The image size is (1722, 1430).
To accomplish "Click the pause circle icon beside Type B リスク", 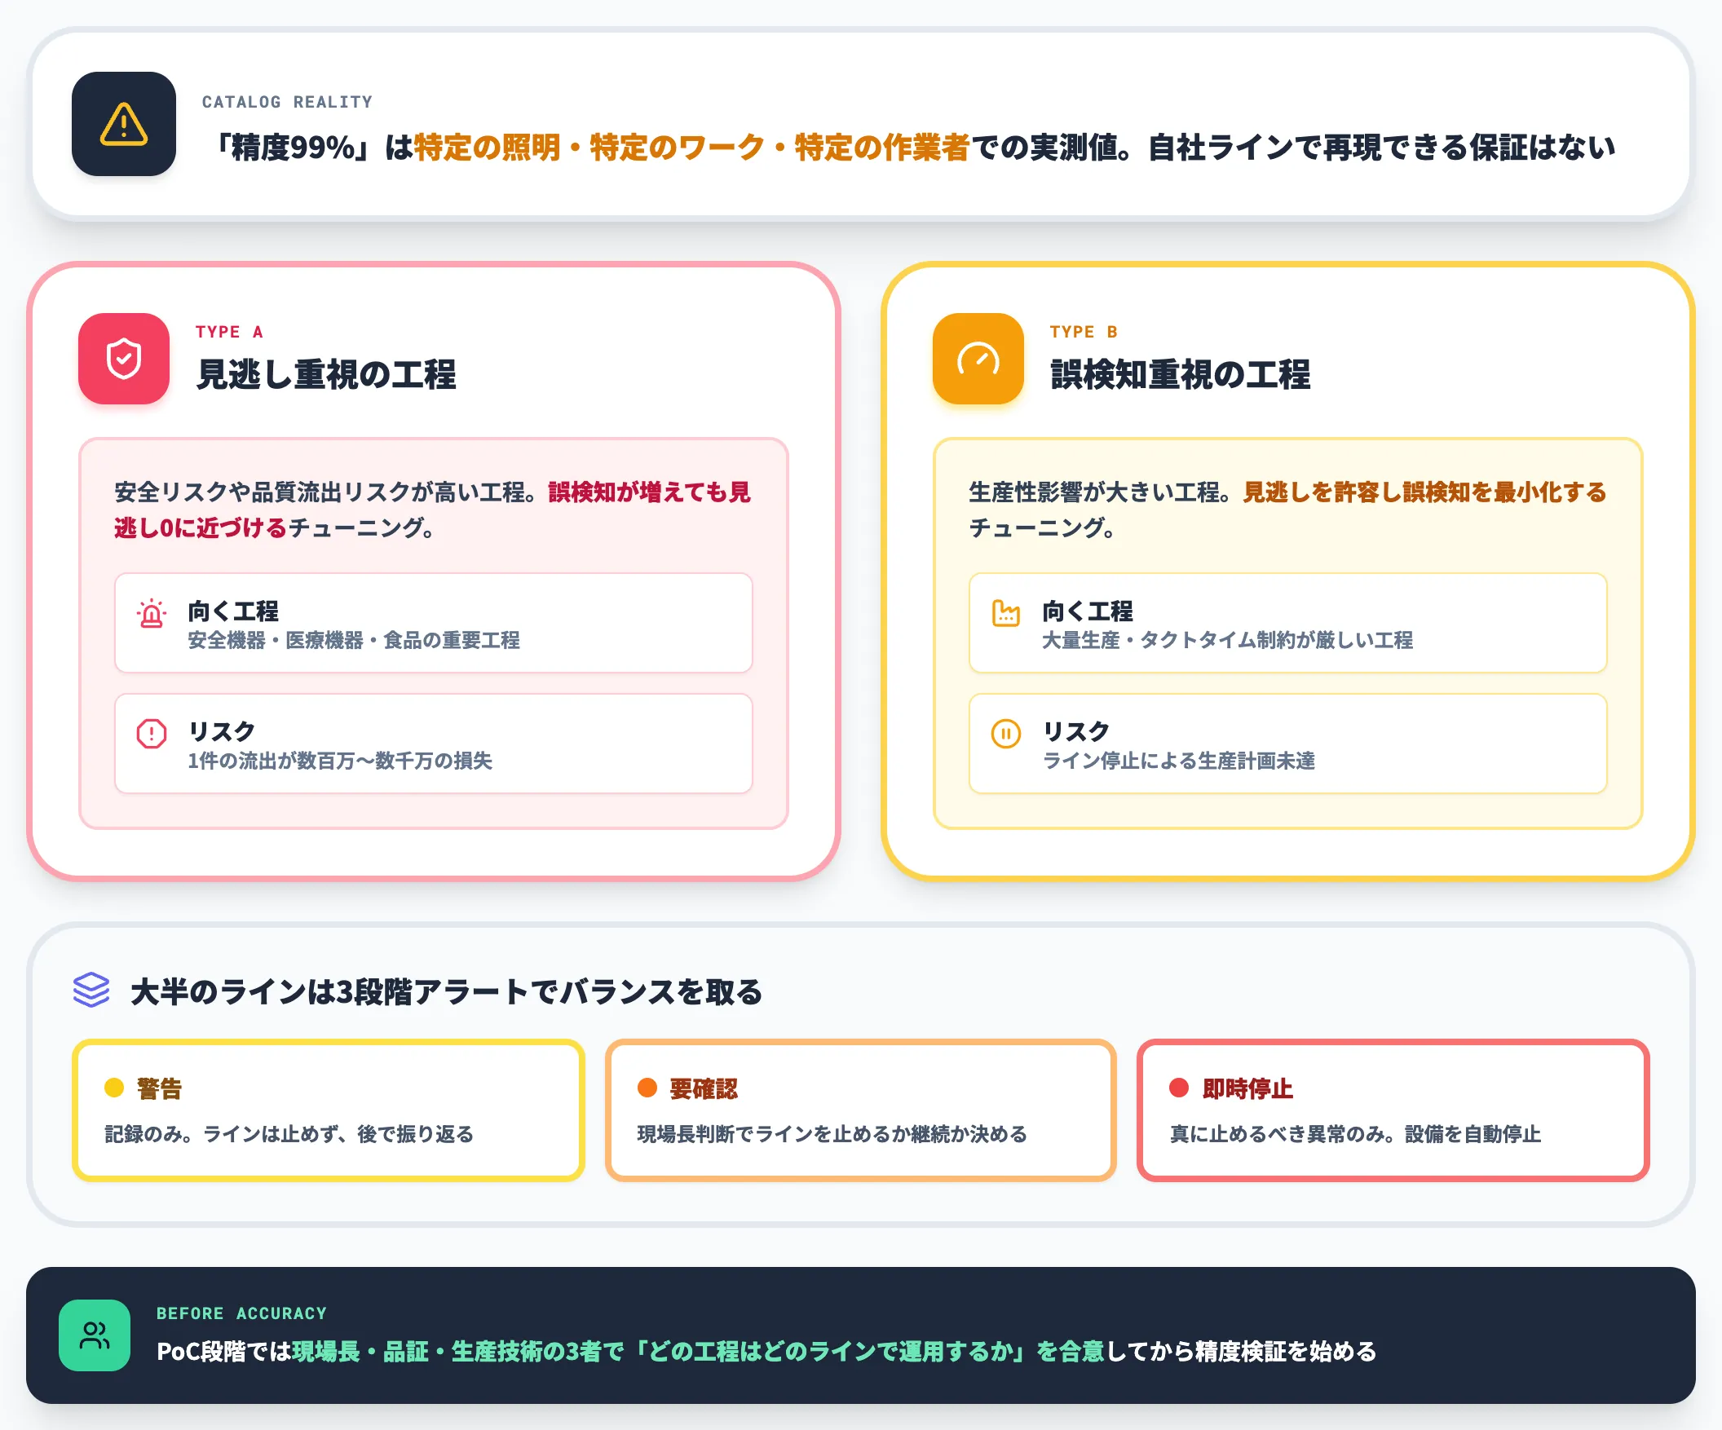I will [1006, 734].
